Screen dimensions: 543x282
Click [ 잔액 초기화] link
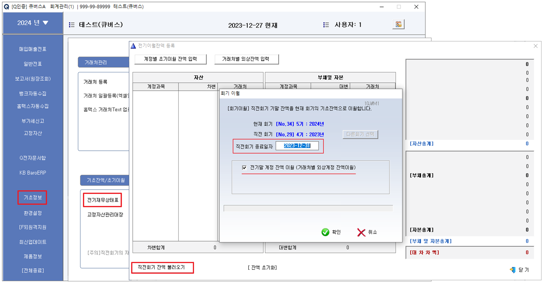click(x=262, y=267)
